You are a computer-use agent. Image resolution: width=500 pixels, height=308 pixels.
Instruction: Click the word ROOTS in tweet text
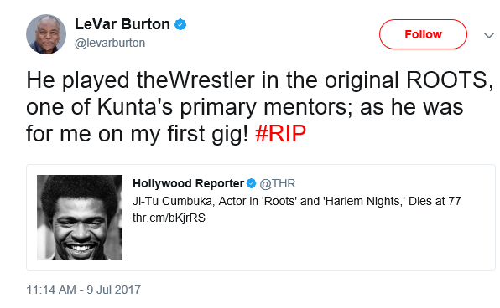coord(447,80)
